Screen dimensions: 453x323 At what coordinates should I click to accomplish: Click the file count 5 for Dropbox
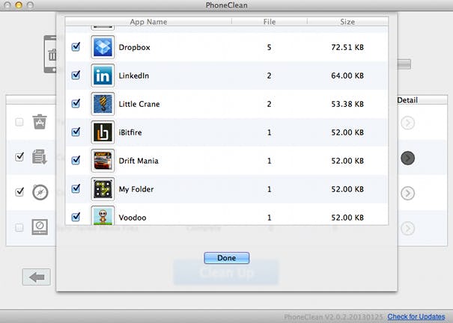coord(269,47)
